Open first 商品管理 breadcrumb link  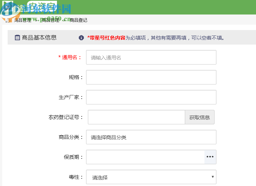[23, 20]
